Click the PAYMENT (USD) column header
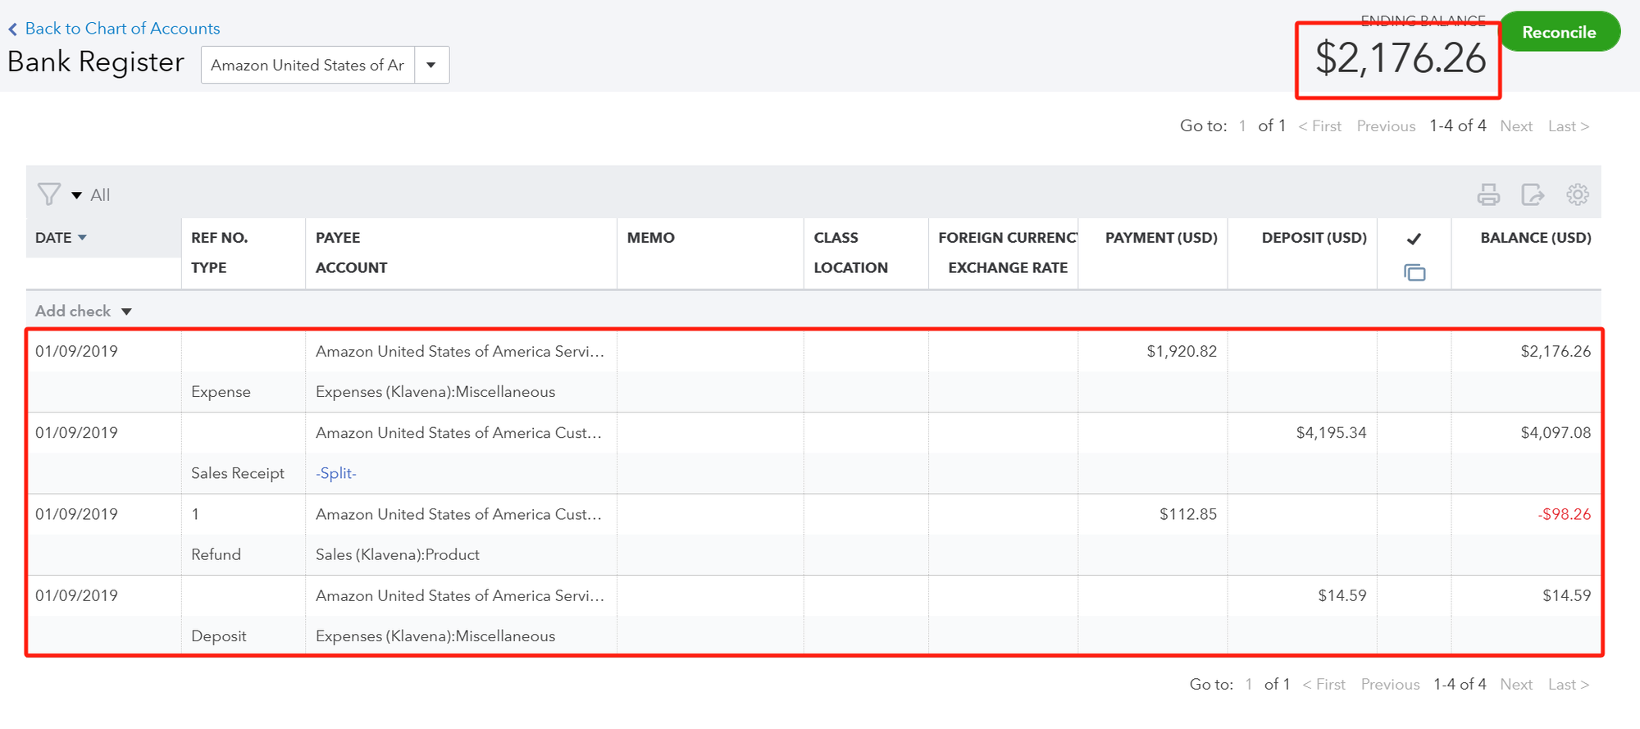The image size is (1640, 729). tap(1161, 238)
